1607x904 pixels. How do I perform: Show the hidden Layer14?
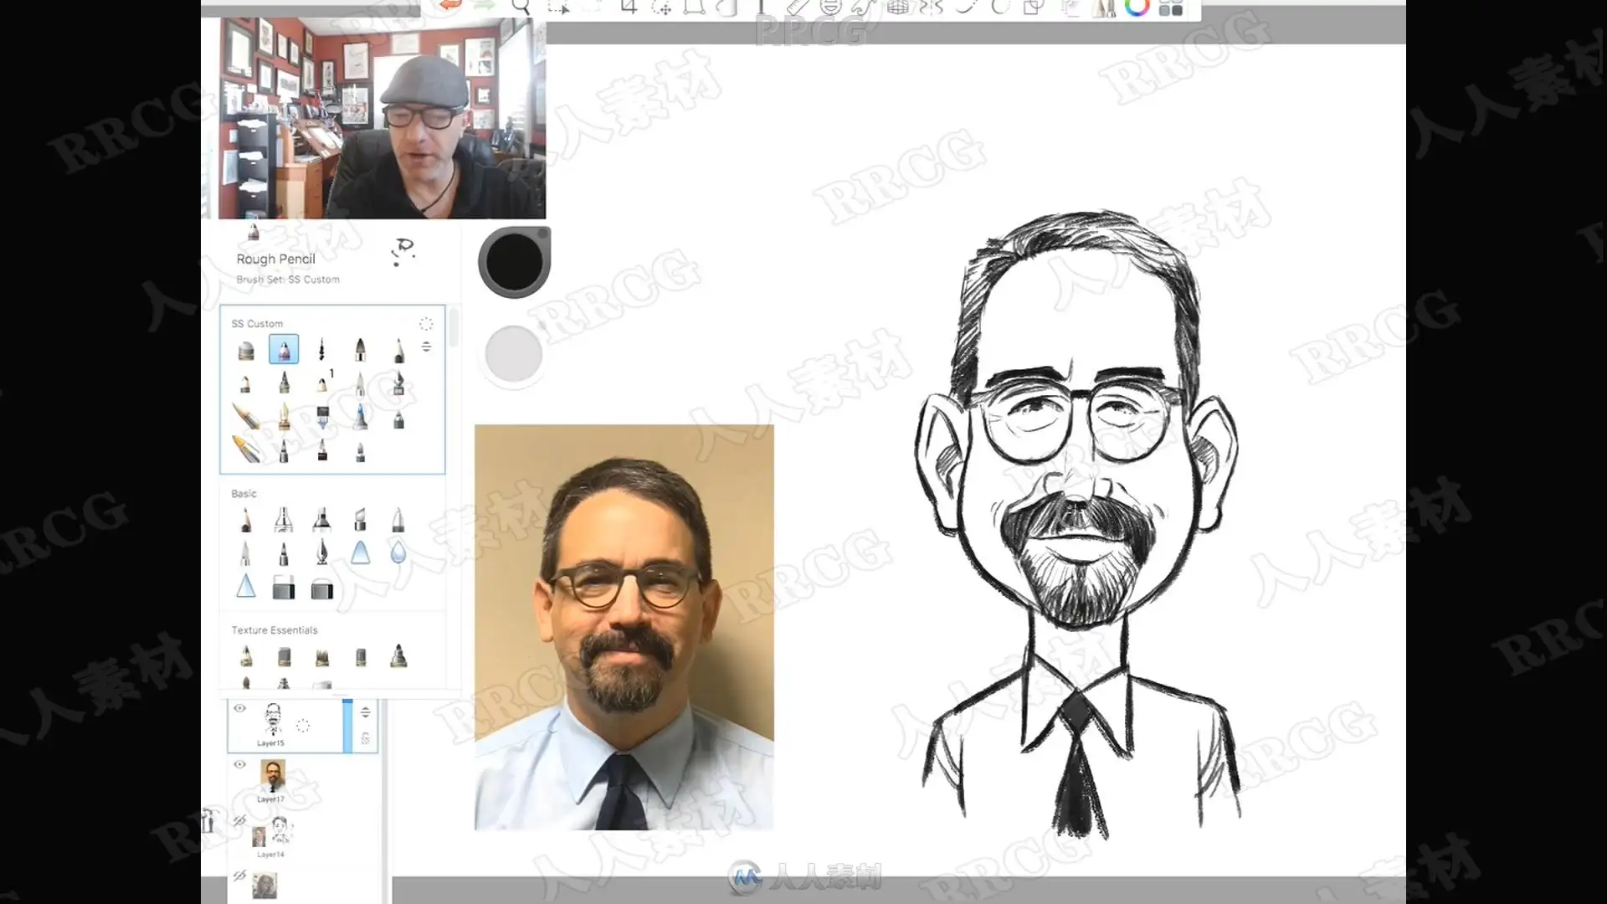pyautogui.click(x=240, y=819)
